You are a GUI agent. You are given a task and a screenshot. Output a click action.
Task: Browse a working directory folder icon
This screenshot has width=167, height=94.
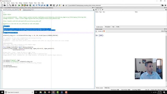point(163,5)
